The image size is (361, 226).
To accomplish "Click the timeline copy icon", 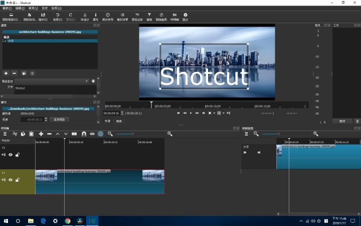I will 23,134.
